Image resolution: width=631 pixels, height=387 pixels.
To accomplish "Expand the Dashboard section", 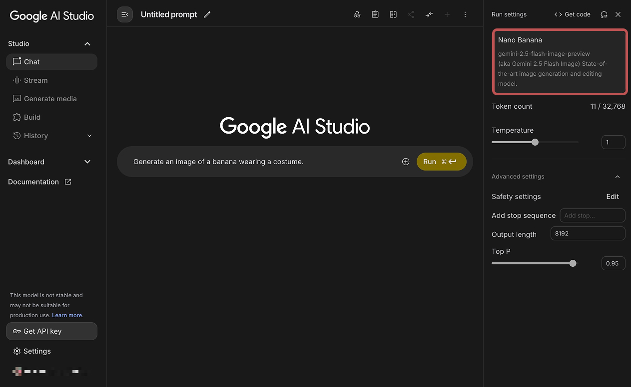I will pos(87,162).
